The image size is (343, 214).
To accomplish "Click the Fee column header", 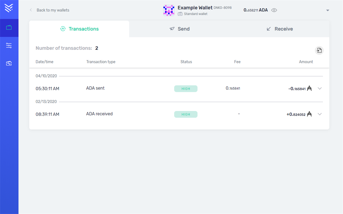I will (x=237, y=62).
